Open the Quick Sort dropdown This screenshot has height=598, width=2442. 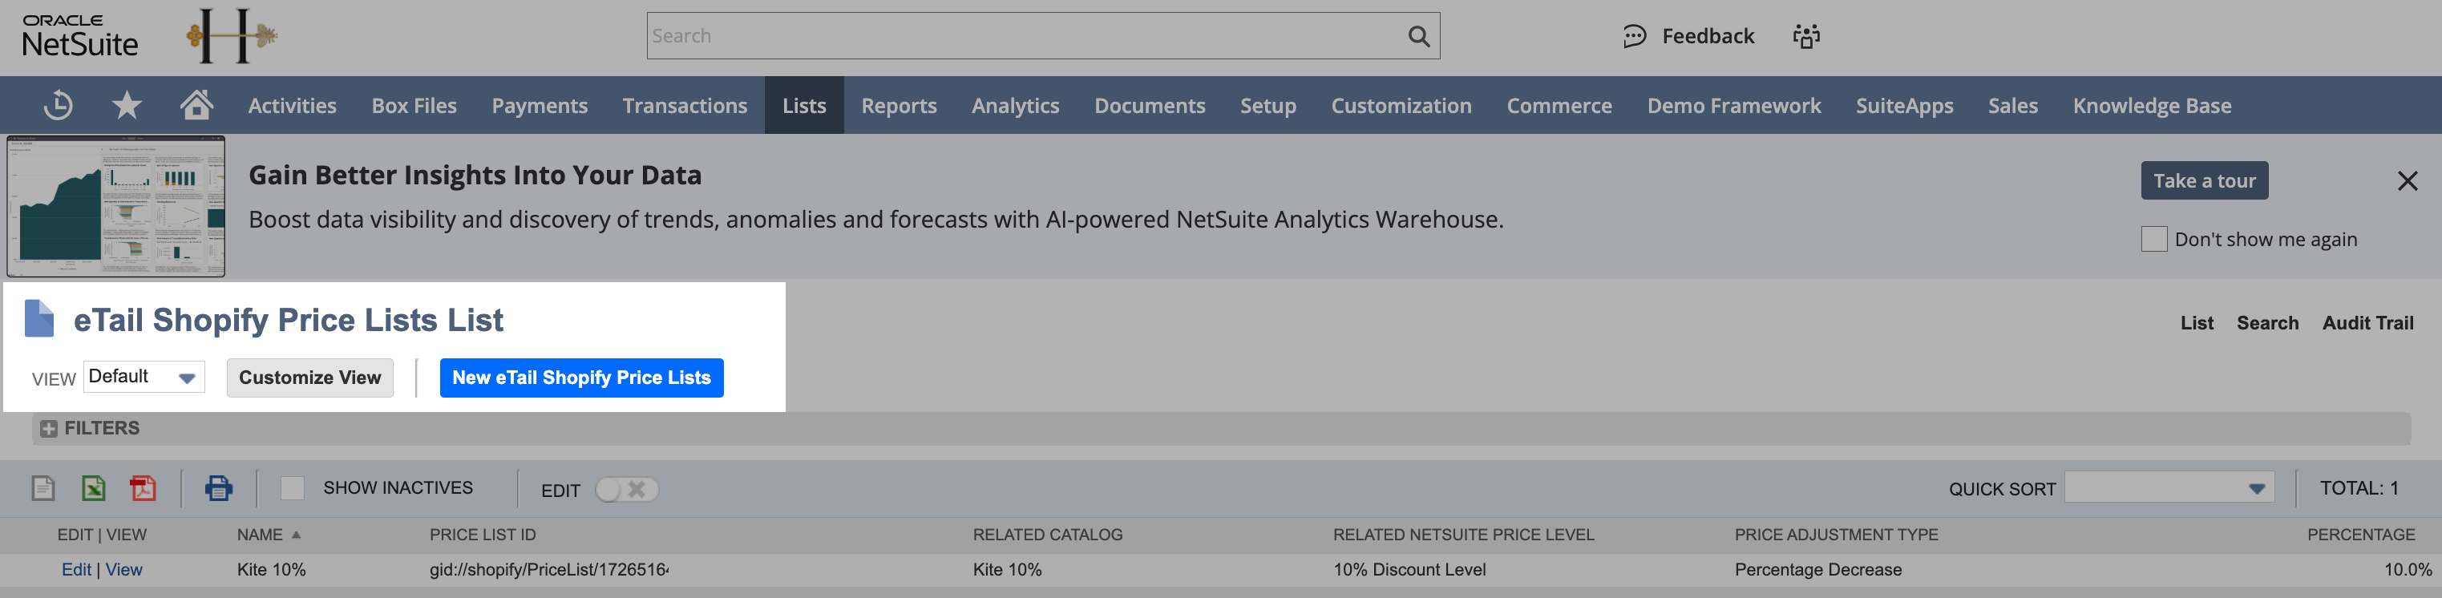coord(2169,488)
